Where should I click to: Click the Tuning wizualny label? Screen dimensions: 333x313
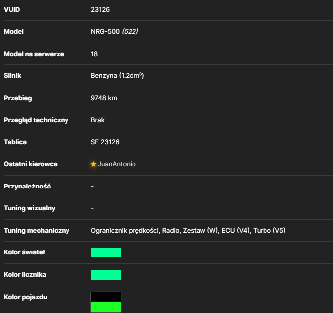pyautogui.click(x=29, y=208)
